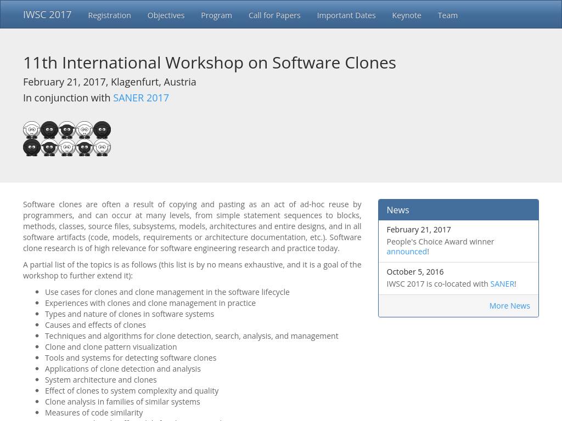
Task: Click 'Clone analysis in families' list item
Action: click(122, 402)
